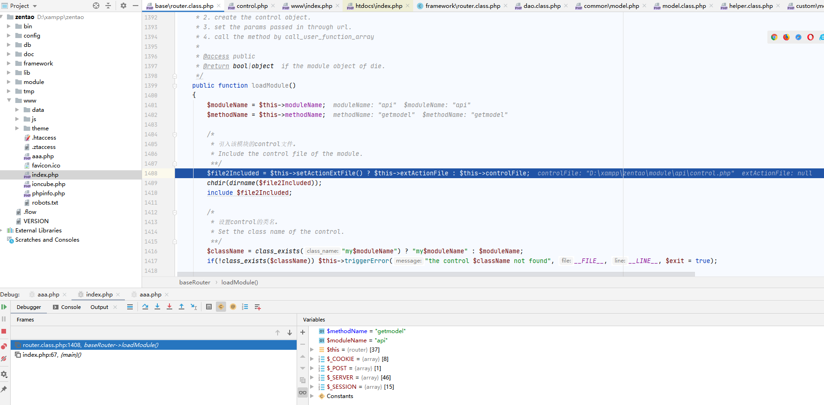824x405 pixels.
Task: Add a new watch with plus icon
Action: click(x=303, y=332)
